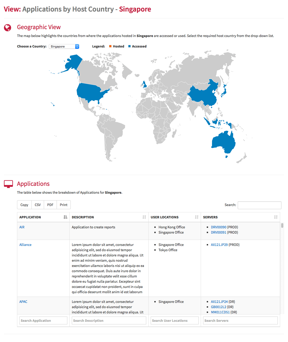This screenshot has width=288, height=342.
Task: Sort table using Description column arrows
Action: coord(144,217)
